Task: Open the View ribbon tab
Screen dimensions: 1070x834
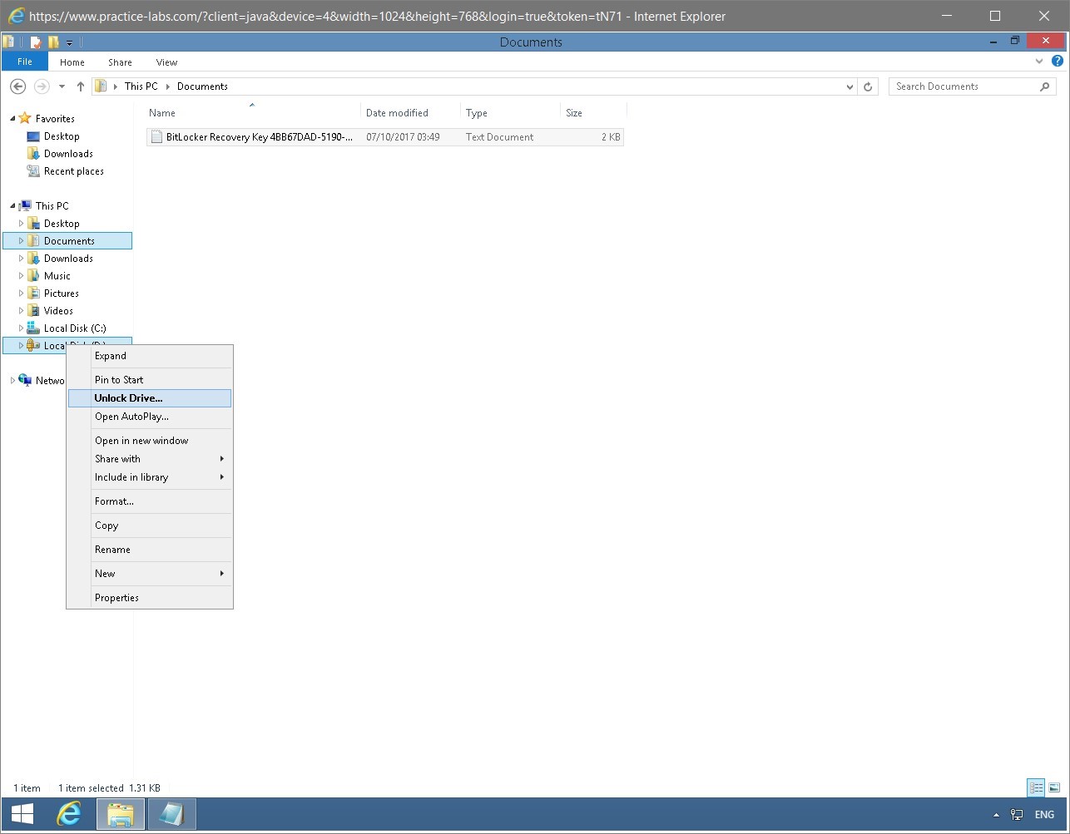Action: click(166, 62)
